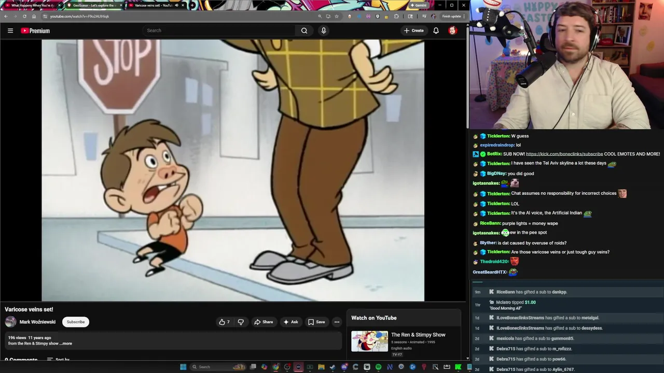Start voice search with microphone icon
Viewport: 664px width, 373px height.
point(324,31)
